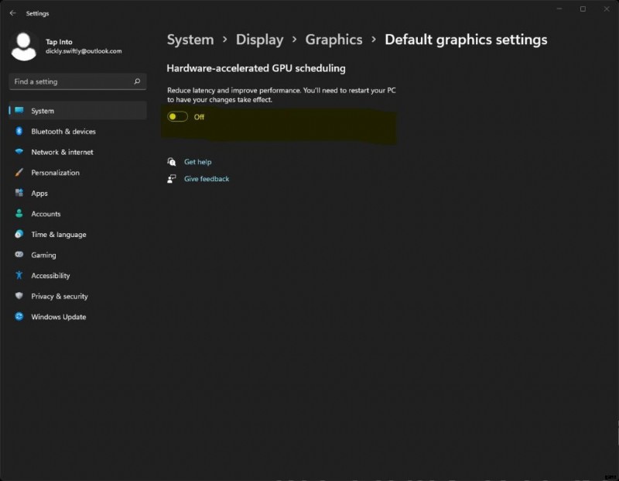This screenshot has width=619, height=481.
Task: Click the Accessibility figure icon
Action: click(19, 275)
